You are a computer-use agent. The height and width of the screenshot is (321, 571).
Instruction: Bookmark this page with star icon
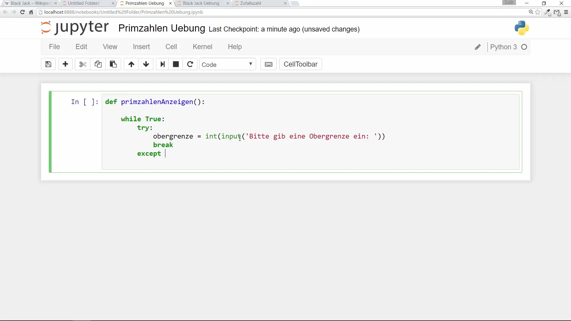[538, 12]
